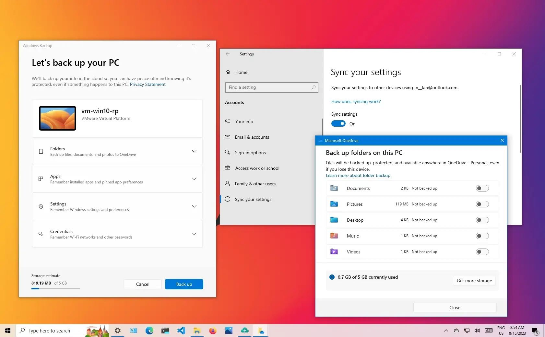
Task: Click the Back up button
Action: click(x=184, y=284)
